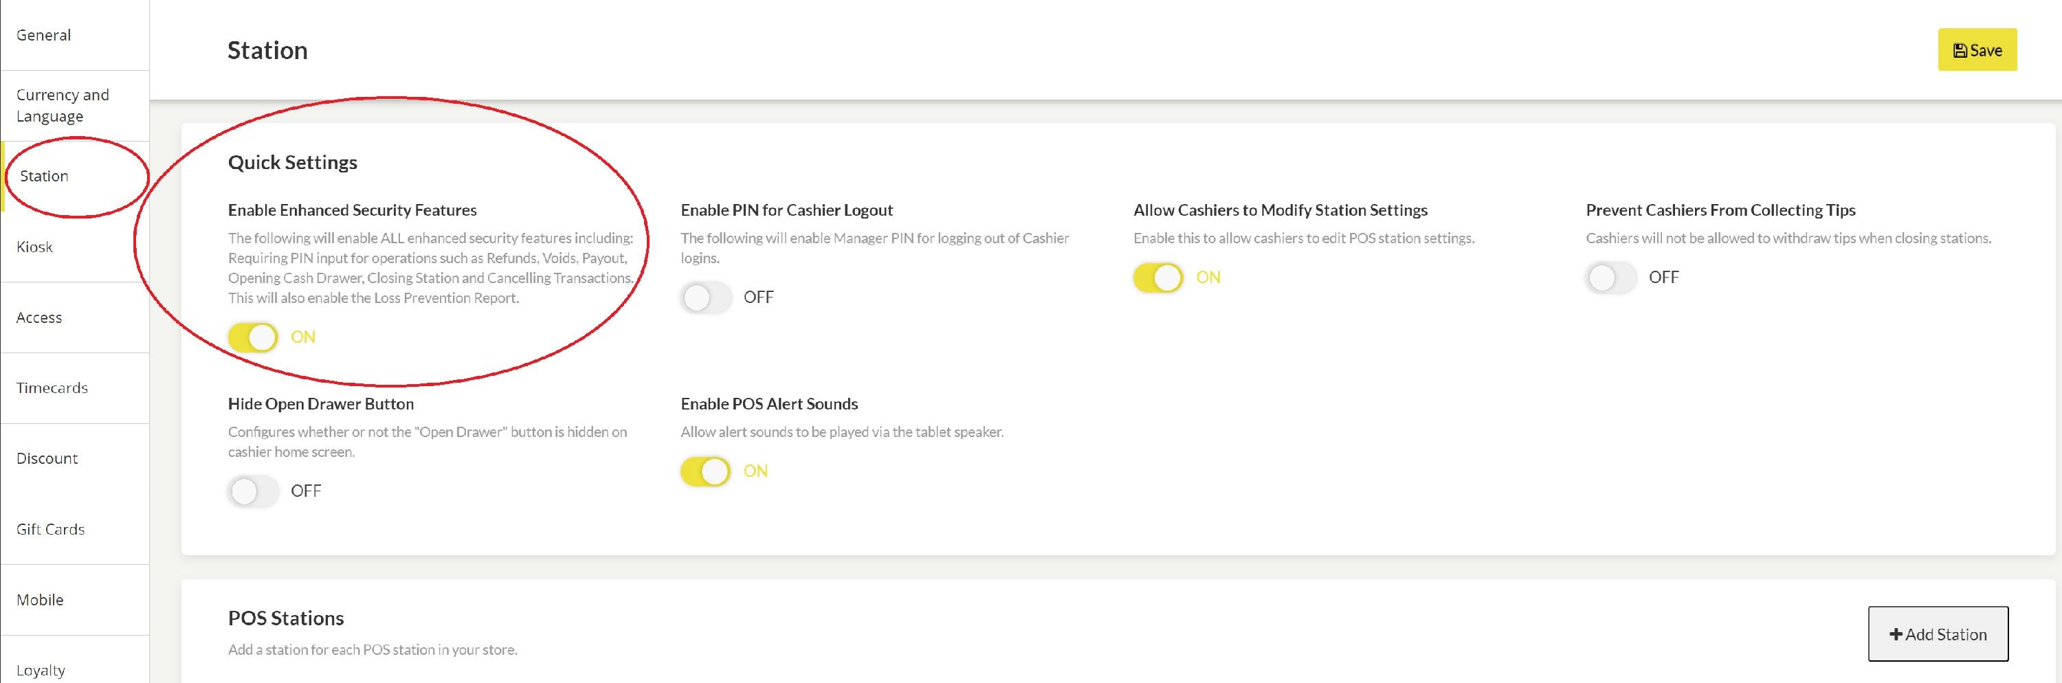Screen dimensions: 2062x683
Task: Open the General settings tab
Action: (75, 35)
